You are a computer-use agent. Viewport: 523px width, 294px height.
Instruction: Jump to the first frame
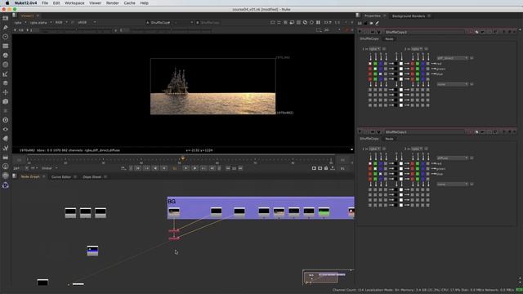pos(138,168)
